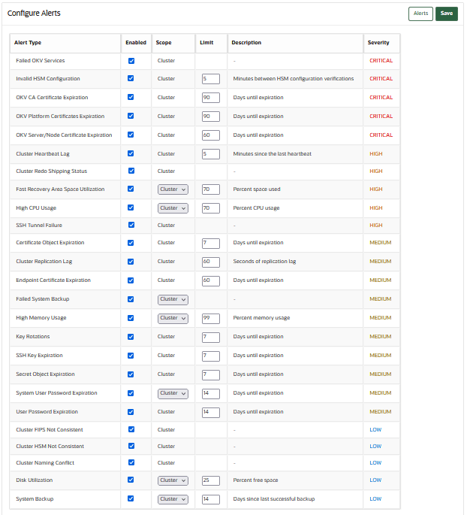Focus the Cluster Replication Lag limit field
This screenshot has height=515, width=467.
(x=210, y=262)
